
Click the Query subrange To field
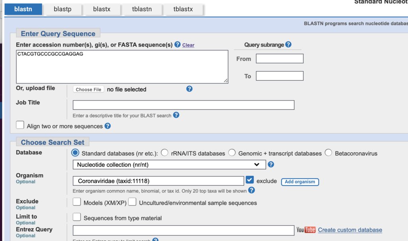[x=280, y=76]
